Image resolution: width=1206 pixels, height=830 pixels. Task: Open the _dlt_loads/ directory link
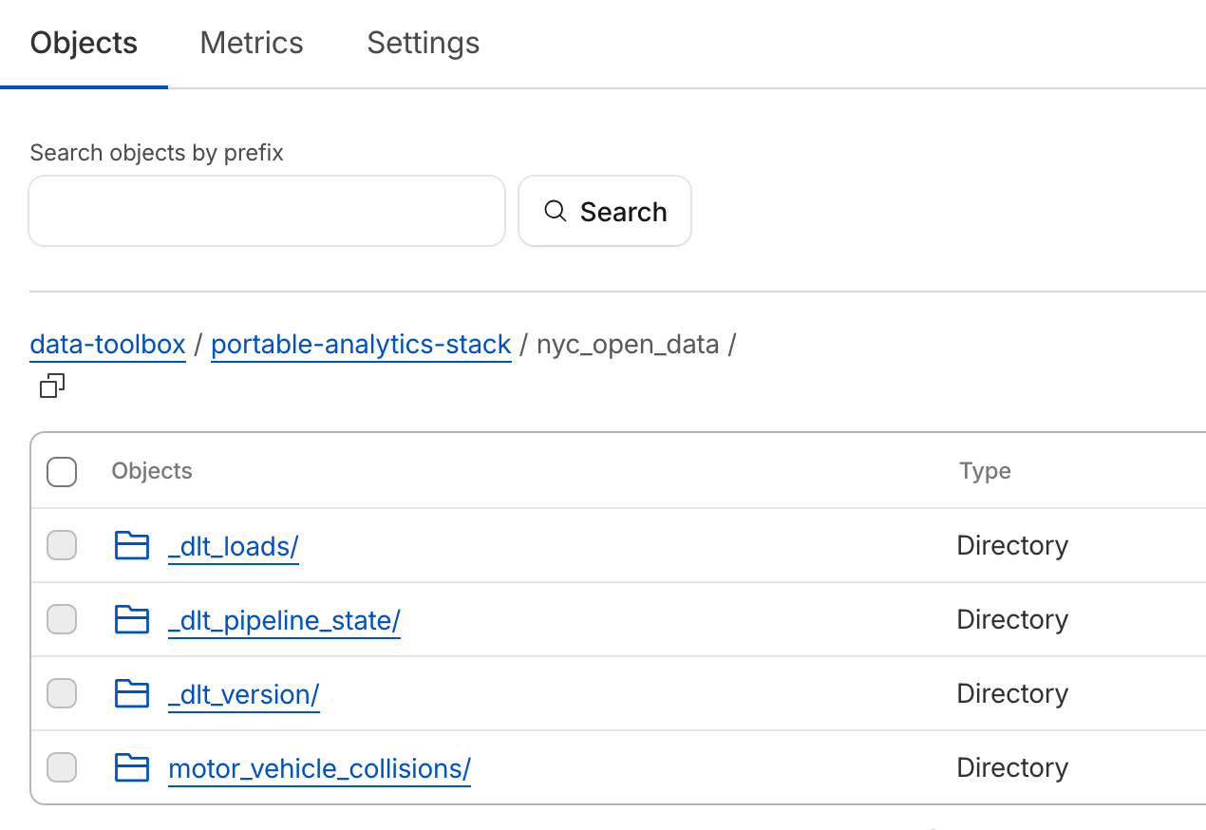(234, 546)
